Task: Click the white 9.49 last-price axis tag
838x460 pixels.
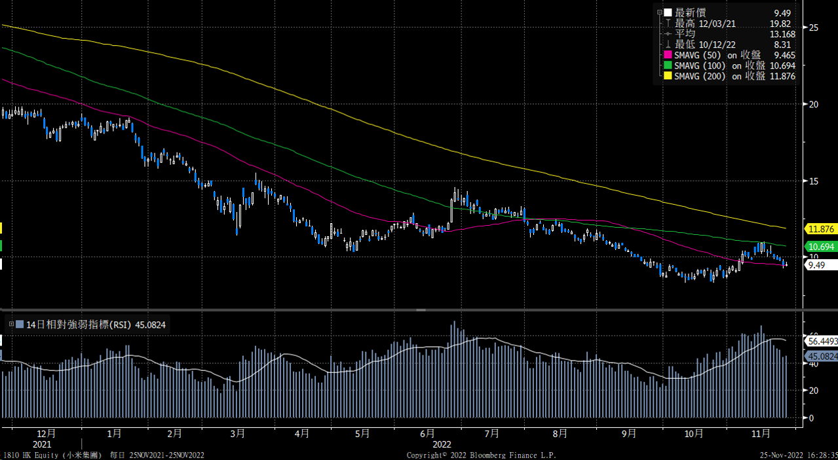Action: pyautogui.click(x=818, y=264)
